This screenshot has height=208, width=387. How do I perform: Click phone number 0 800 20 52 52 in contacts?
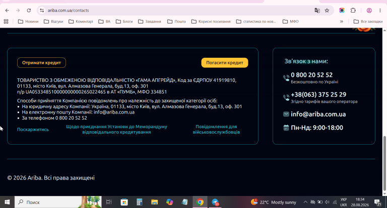coord(312,75)
